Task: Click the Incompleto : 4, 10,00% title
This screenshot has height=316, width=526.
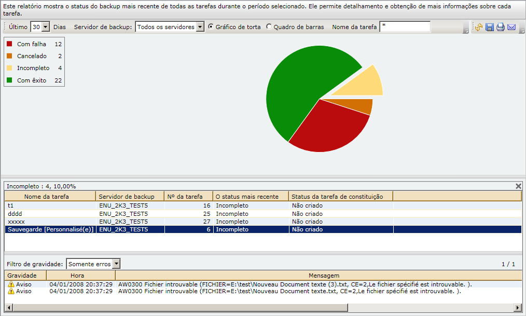Action: (x=41, y=186)
